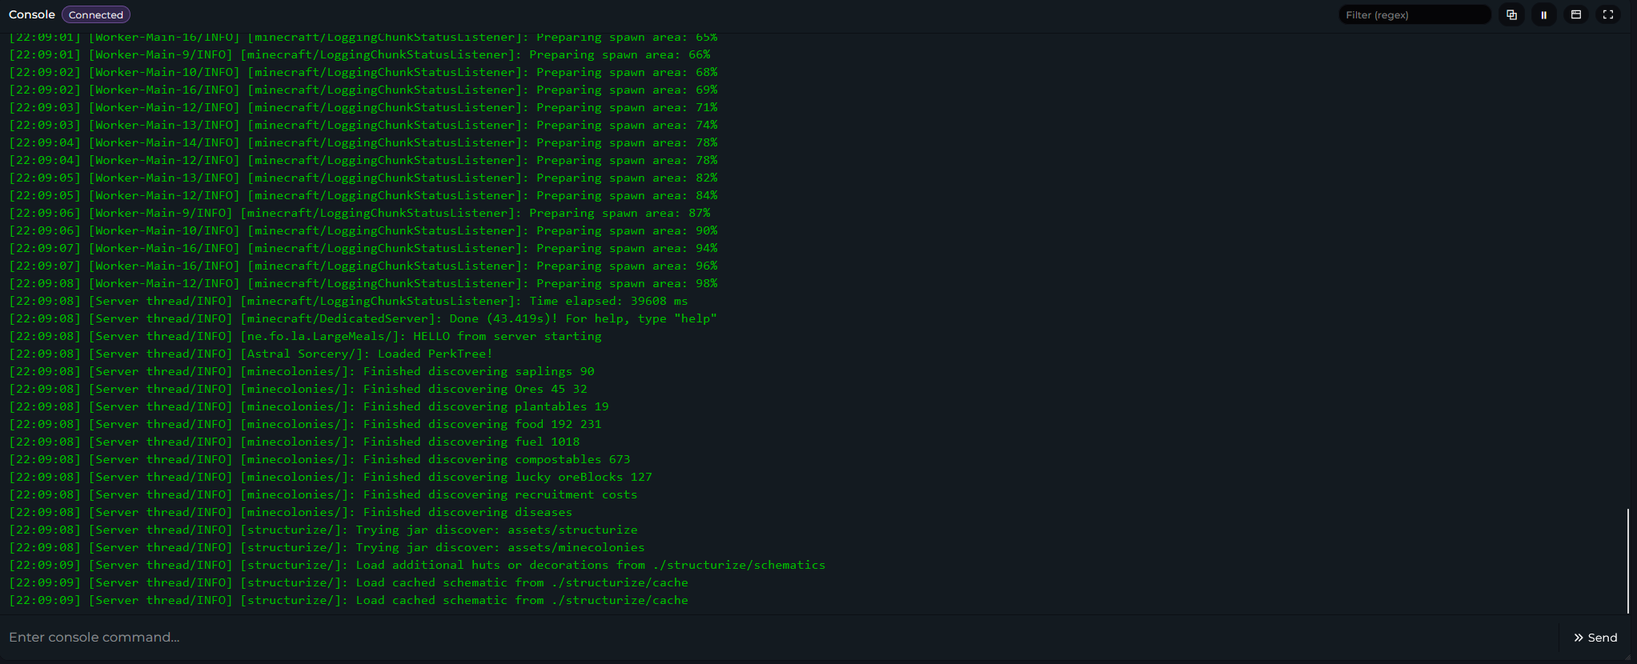Select the DedicatedServer Done log line
Image resolution: width=1637 pixels, height=664 pixels.
coord(363,318)
